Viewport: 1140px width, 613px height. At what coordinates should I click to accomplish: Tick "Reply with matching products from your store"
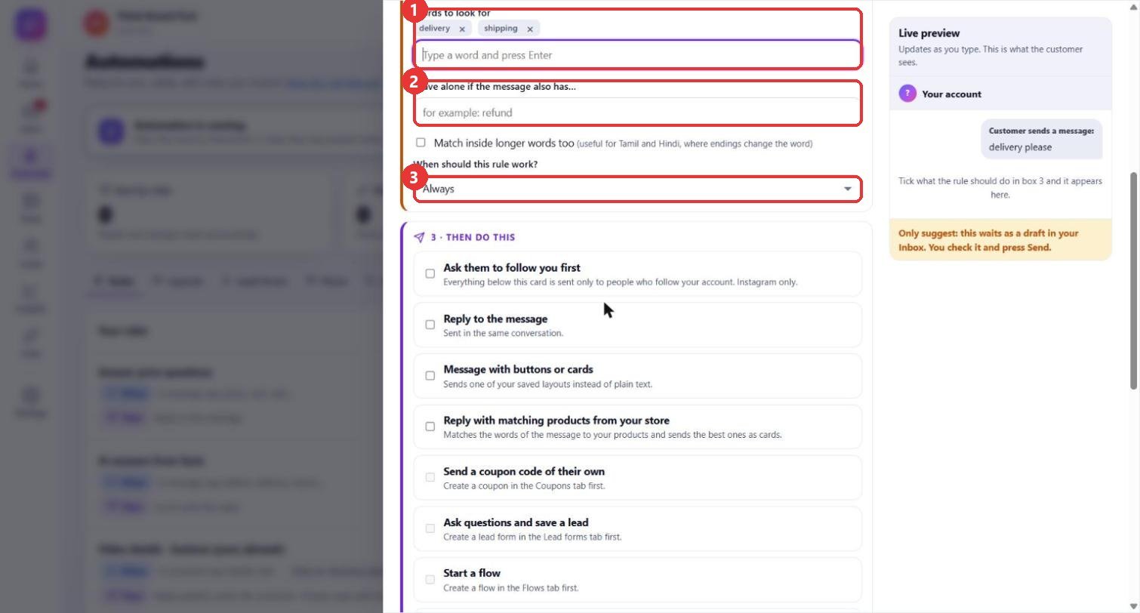430,427
